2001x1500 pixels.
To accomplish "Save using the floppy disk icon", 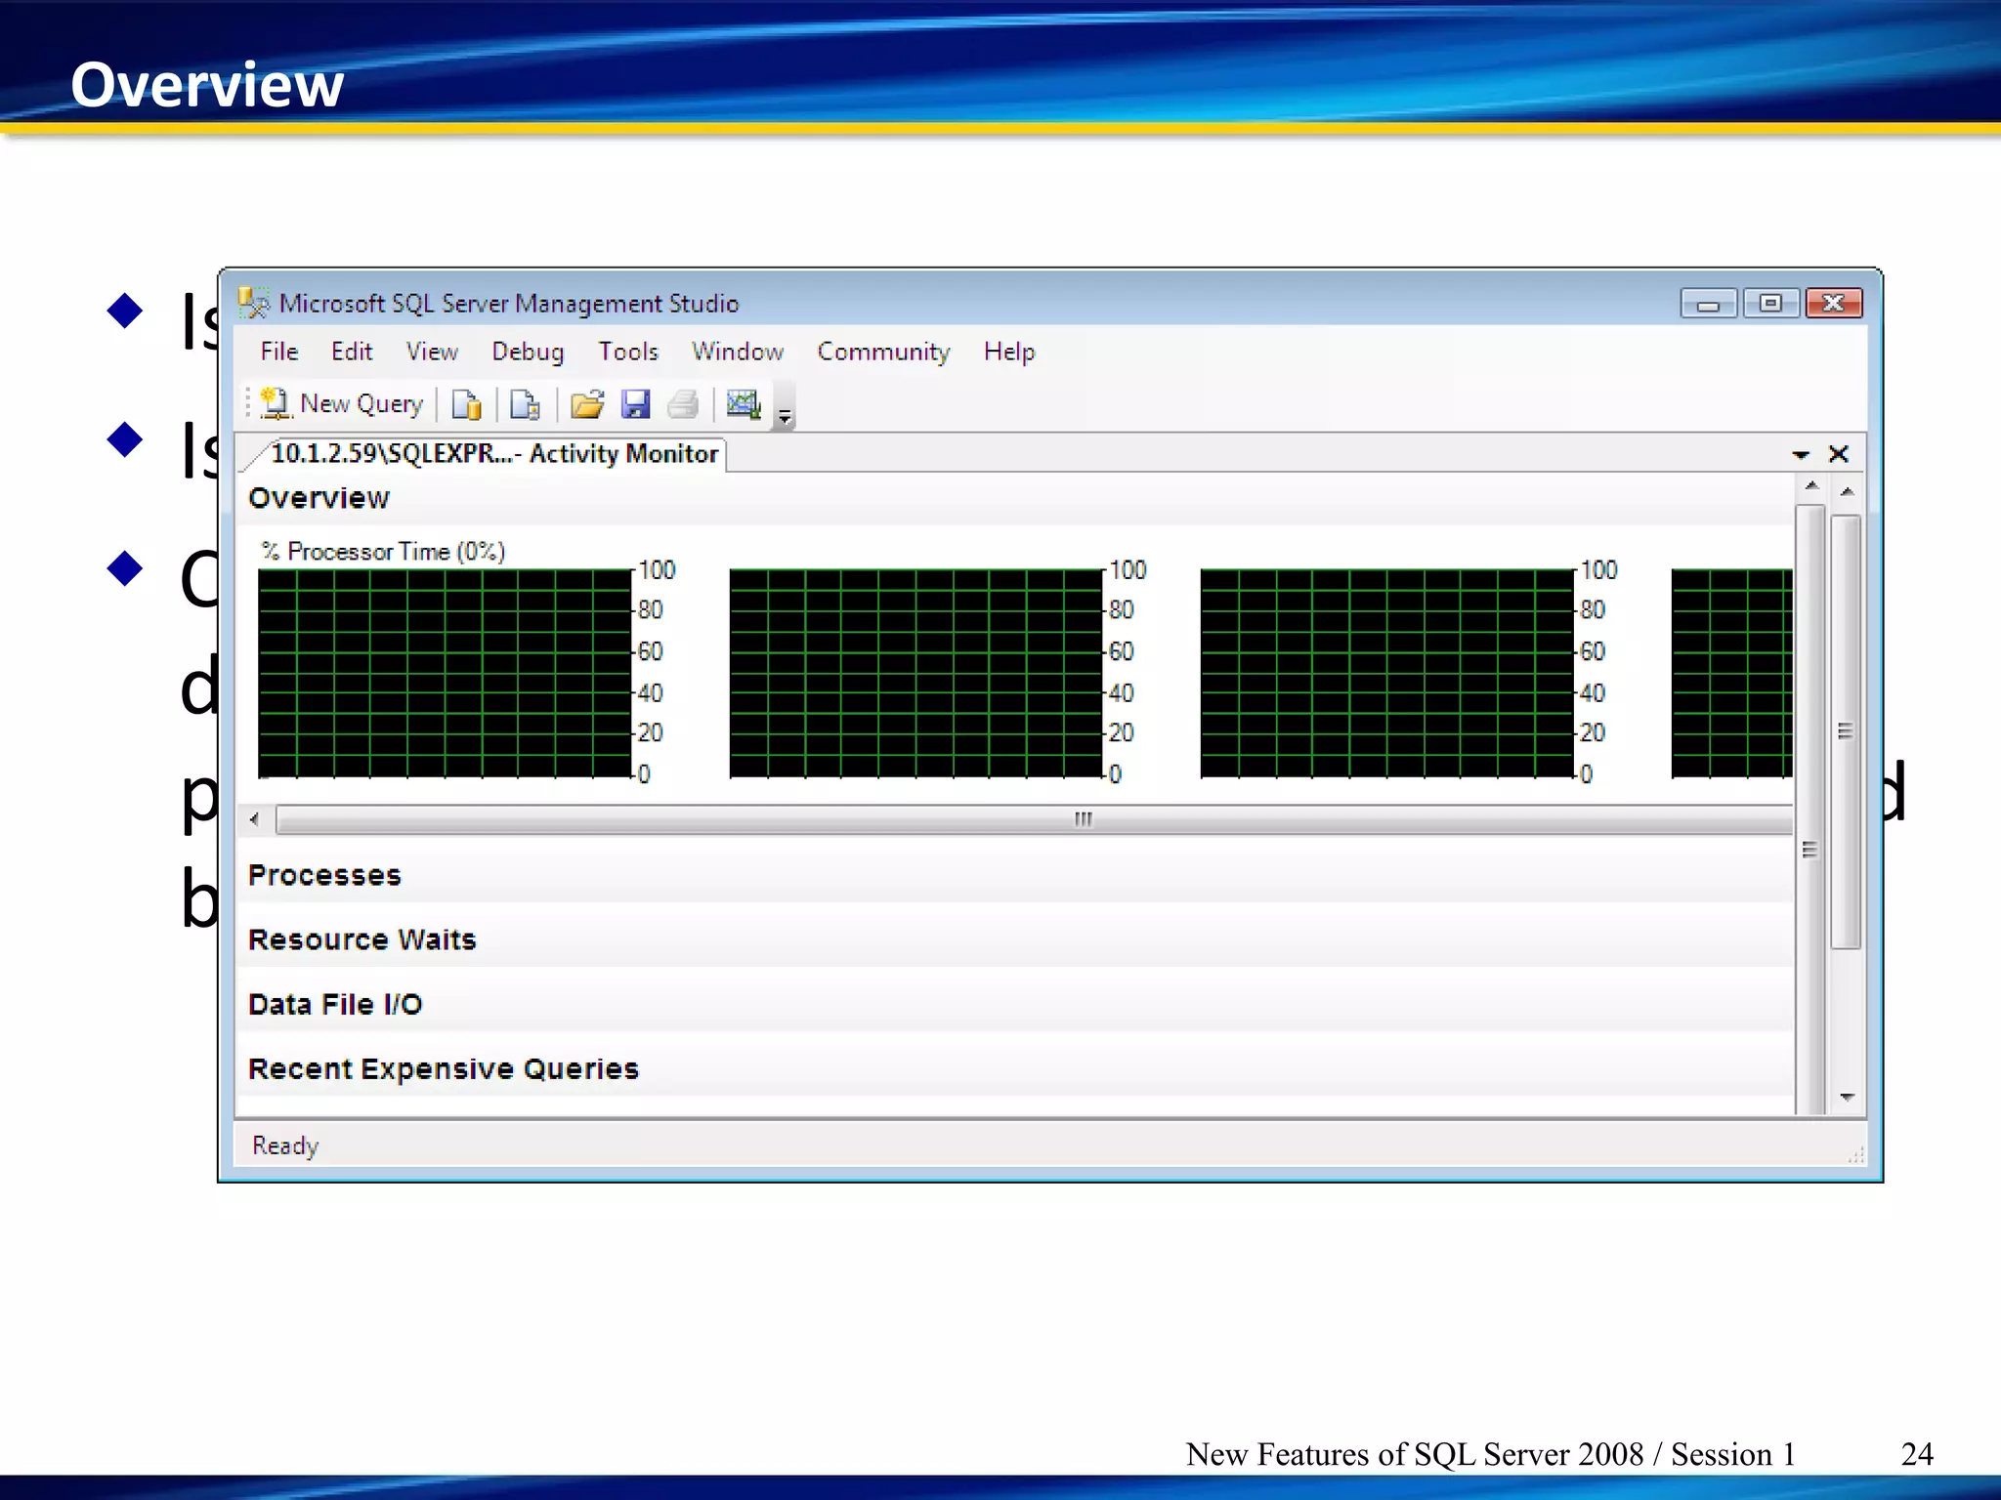I will pos(636,404).
